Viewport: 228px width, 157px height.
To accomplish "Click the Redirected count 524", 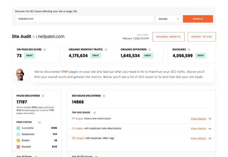I will (x=55, y=134).
